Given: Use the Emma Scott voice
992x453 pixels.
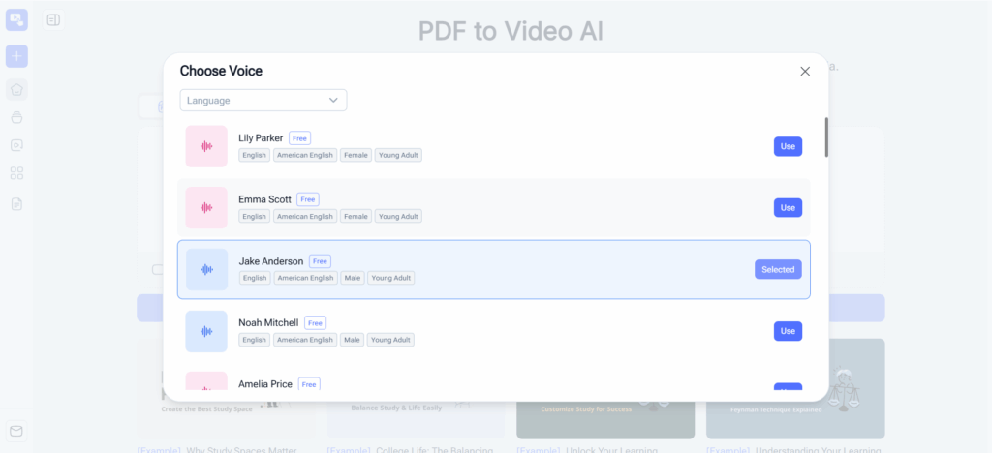Looking at the screenshot, I should click(x=788, y=208).
